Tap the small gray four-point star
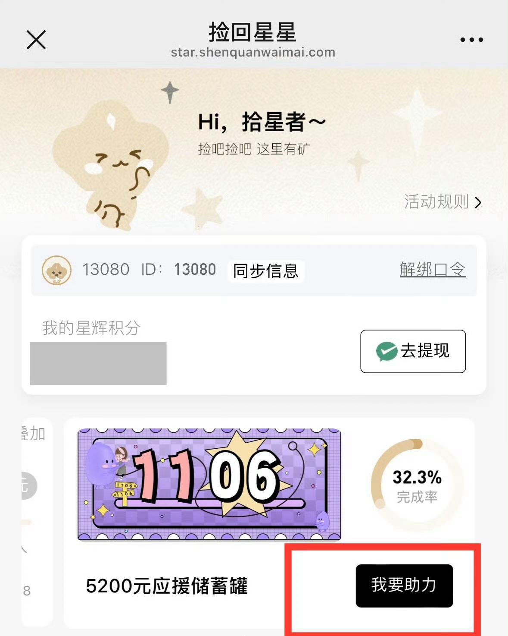This screenshot has height=636, width=508. (x=170, y=92)
